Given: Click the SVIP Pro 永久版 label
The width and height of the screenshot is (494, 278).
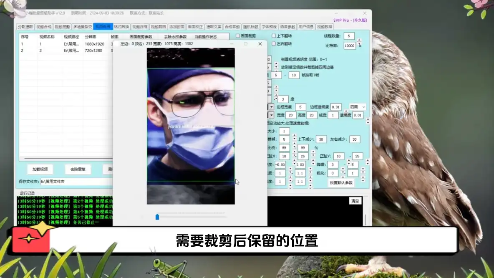Looking at the screenshot, I should click(x=350, y=20).
